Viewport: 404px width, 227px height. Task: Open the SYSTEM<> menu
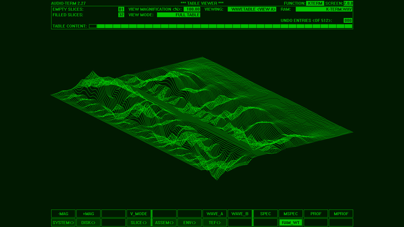click(63, 223)
